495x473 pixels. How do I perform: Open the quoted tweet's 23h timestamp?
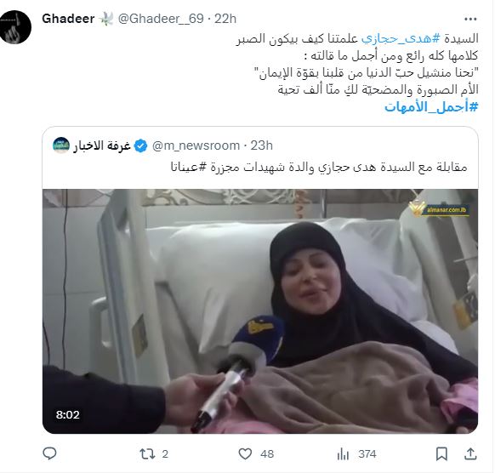pos(262,145)
